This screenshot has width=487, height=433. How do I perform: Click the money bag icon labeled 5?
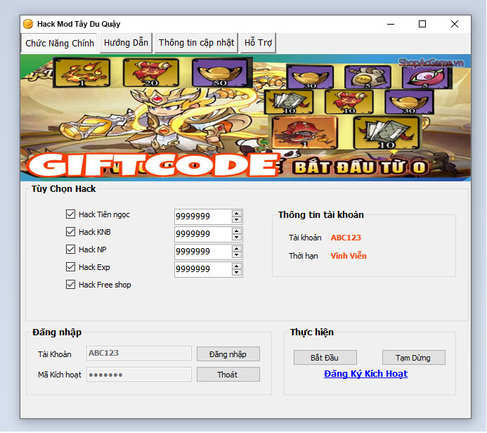tap(368, 77)
